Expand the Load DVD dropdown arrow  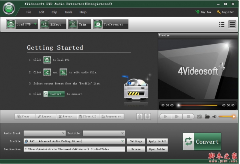click(x=36, y=24)
